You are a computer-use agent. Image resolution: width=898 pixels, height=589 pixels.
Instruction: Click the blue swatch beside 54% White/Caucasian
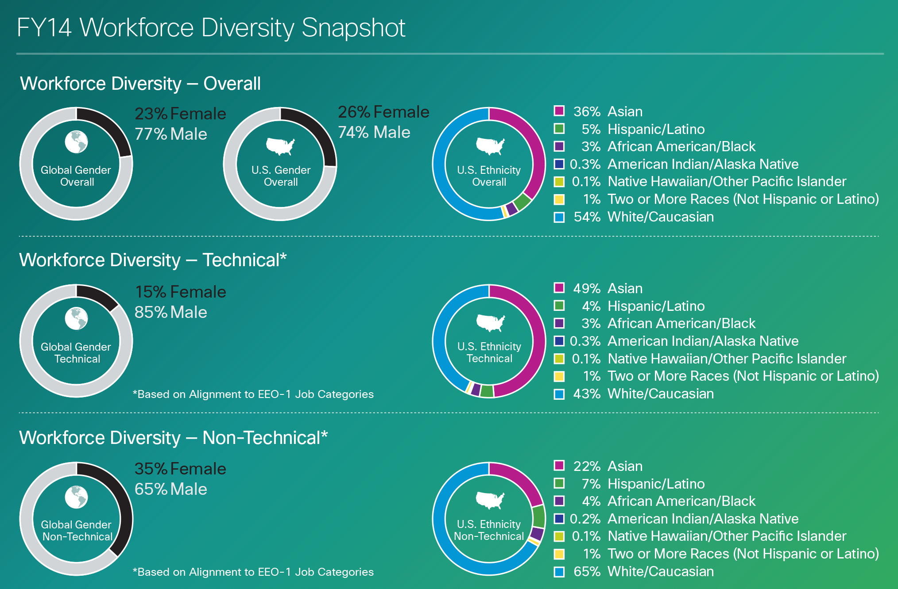pyautogui.click(x=559, y=217)
